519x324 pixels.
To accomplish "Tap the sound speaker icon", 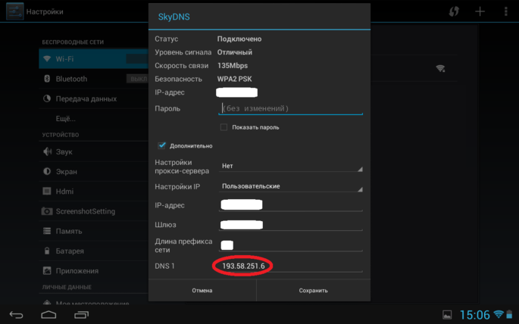I will (x=47, y=151).
